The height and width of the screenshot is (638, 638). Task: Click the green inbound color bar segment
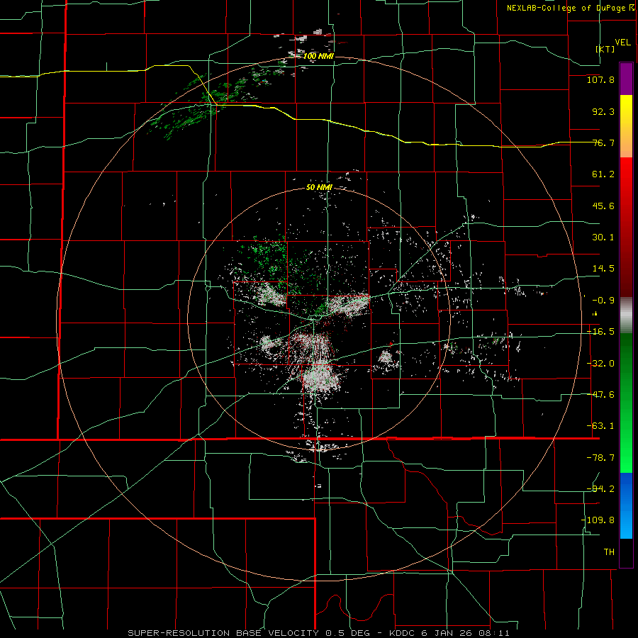click(626, 403)
